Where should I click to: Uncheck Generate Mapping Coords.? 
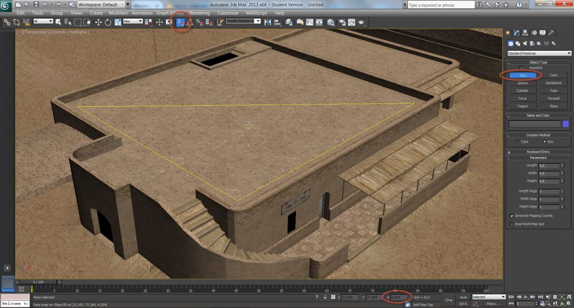[x=512, y=216]
